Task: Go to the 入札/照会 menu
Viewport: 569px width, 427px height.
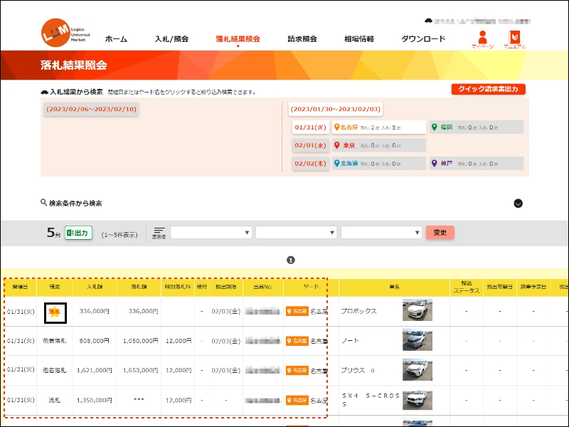Action: tap(171, 39)
